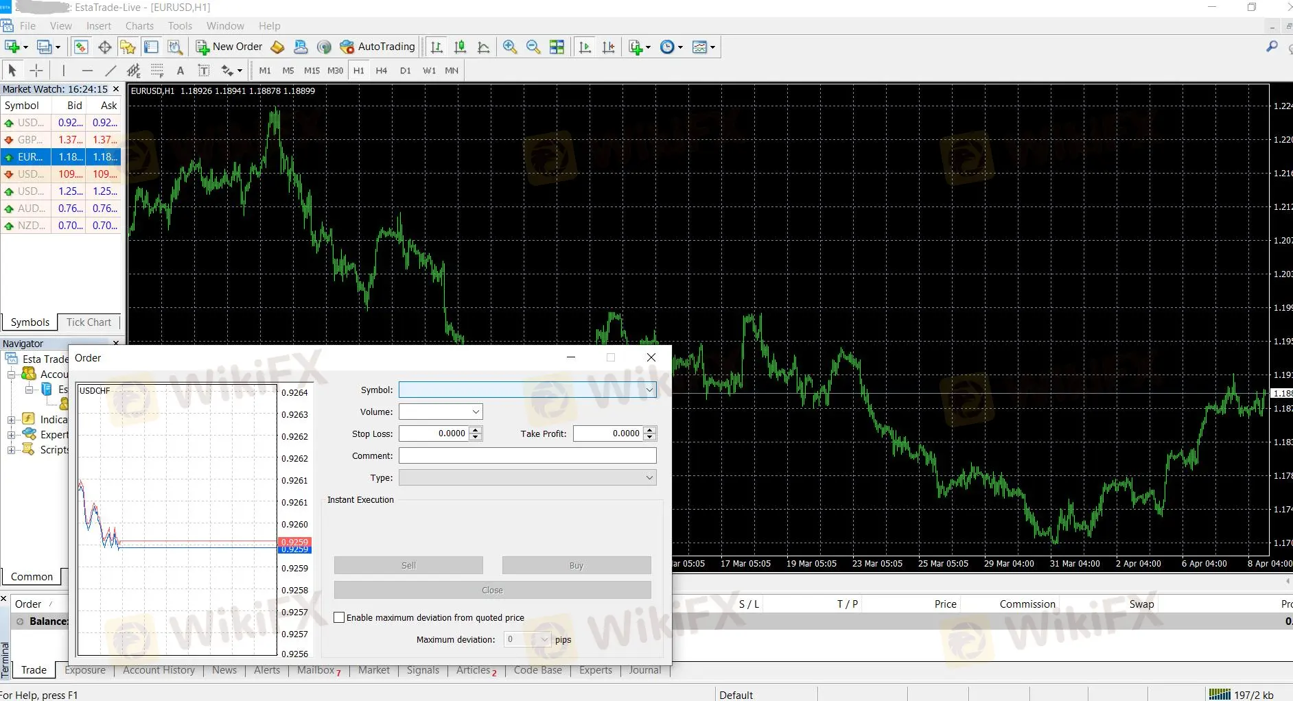Open the Symbol dropdown in the Order dialog
The height and width of the screenshot is (701, 1293).
click(648, 390)
